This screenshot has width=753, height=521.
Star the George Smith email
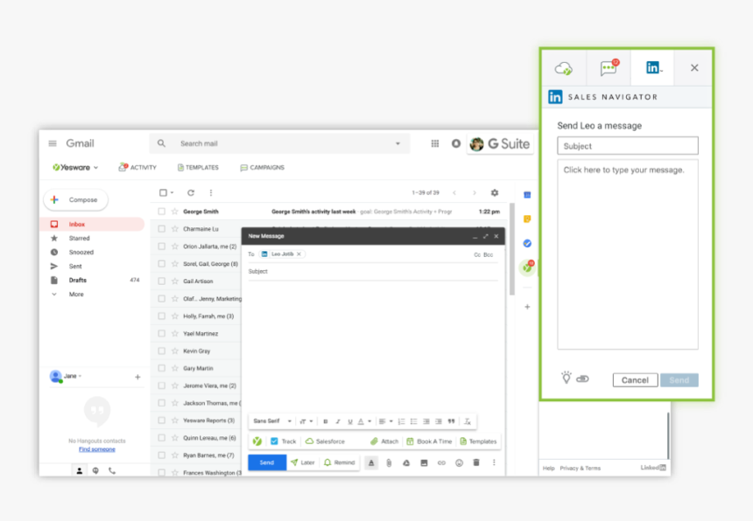point(175,212)
